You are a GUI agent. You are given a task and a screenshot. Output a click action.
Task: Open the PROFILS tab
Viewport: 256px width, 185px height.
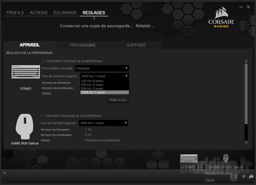coord(15,12)
